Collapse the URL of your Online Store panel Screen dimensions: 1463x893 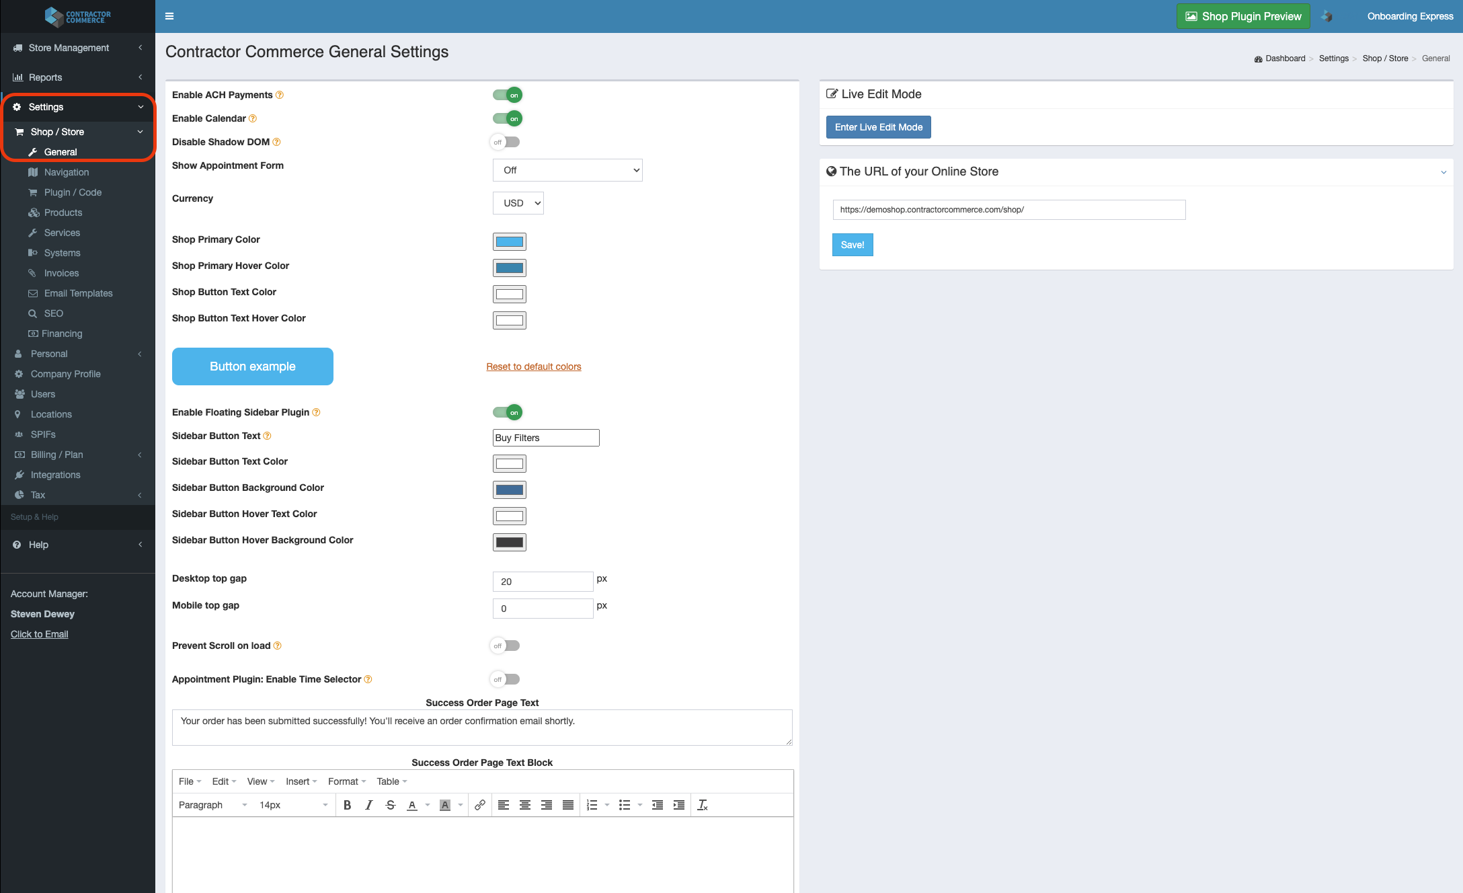pyautogui.click(x=1444, y=172)
